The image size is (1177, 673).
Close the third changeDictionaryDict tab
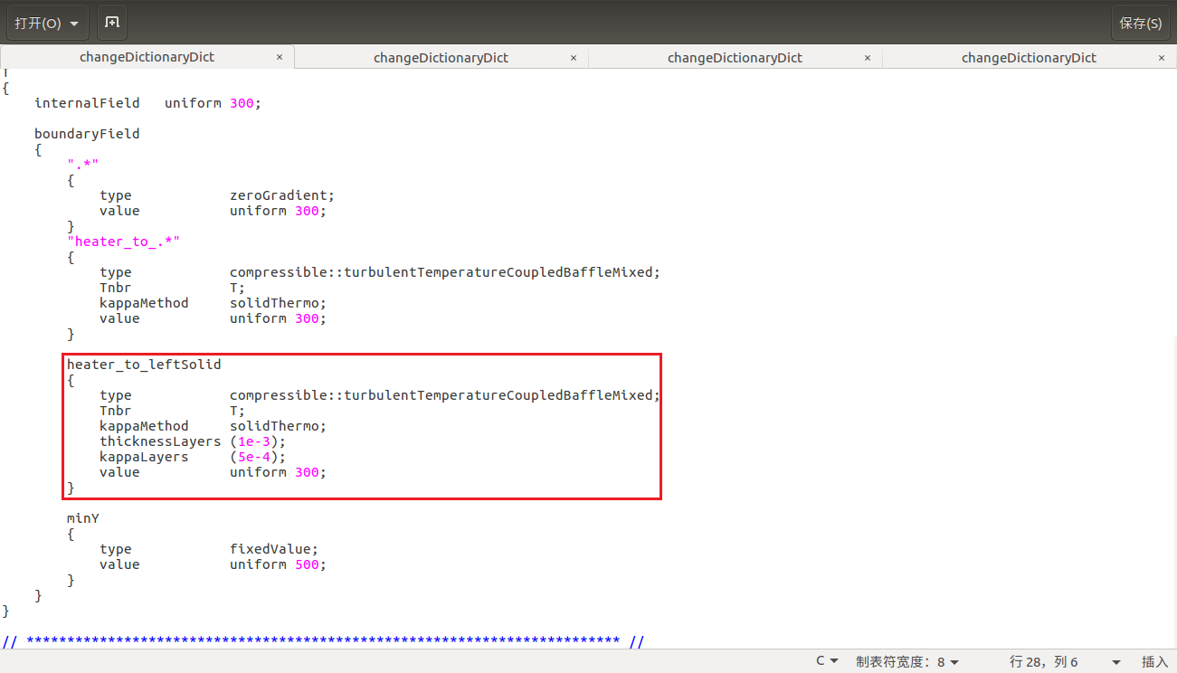(868, 57)
